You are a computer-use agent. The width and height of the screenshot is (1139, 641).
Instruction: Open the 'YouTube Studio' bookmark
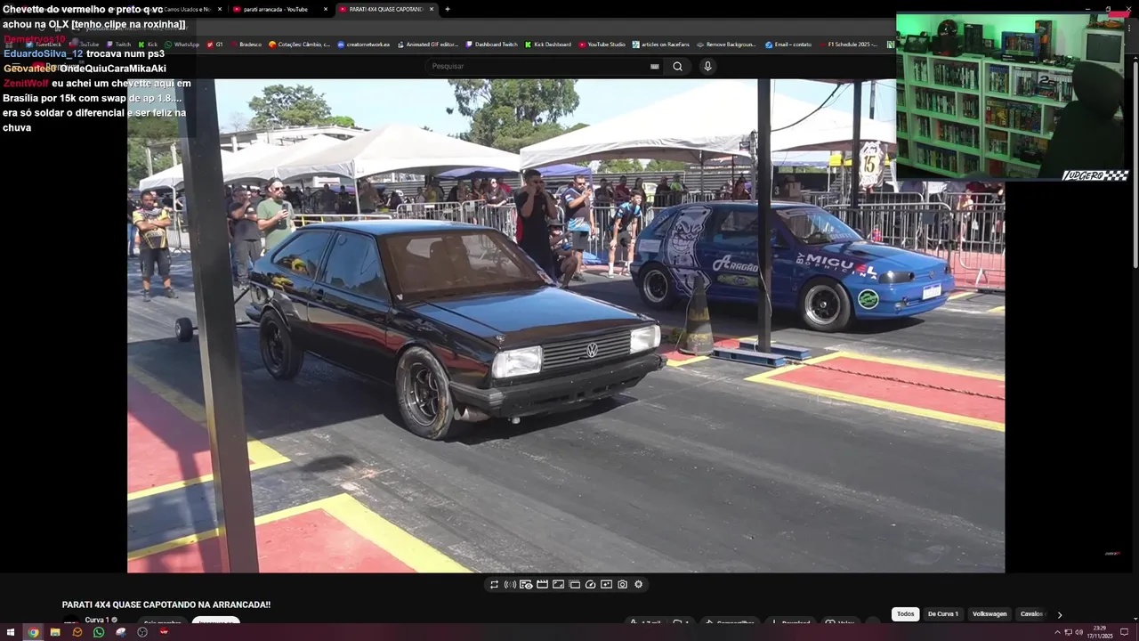pos(602,45)
